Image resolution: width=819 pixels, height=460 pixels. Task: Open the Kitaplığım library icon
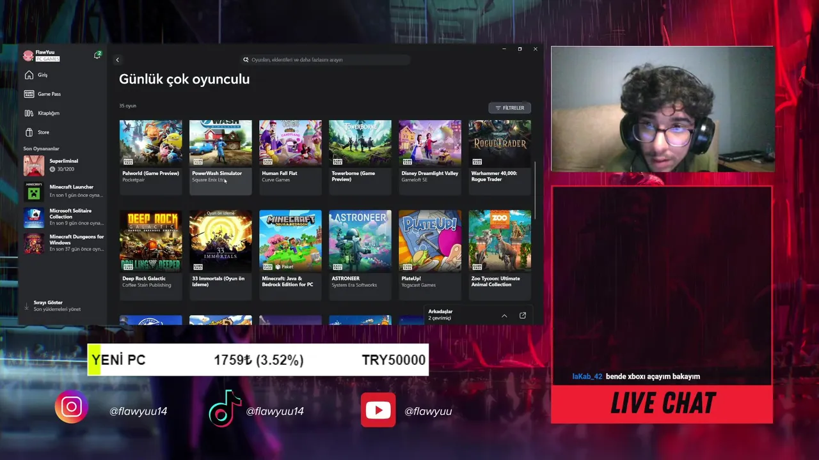click(x=29, y=113)
